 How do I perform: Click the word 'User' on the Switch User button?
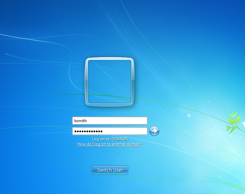click(x=118, y=170)
